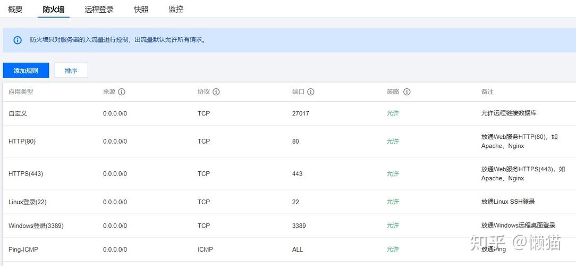Screen dimensions: 576x266
Task: Click the 添加规则 button
Action: point(26,70)
